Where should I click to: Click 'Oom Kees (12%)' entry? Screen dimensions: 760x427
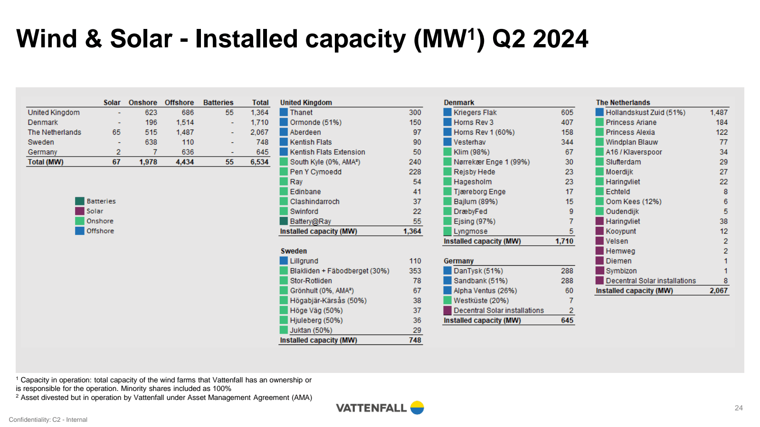click(634, 202)
